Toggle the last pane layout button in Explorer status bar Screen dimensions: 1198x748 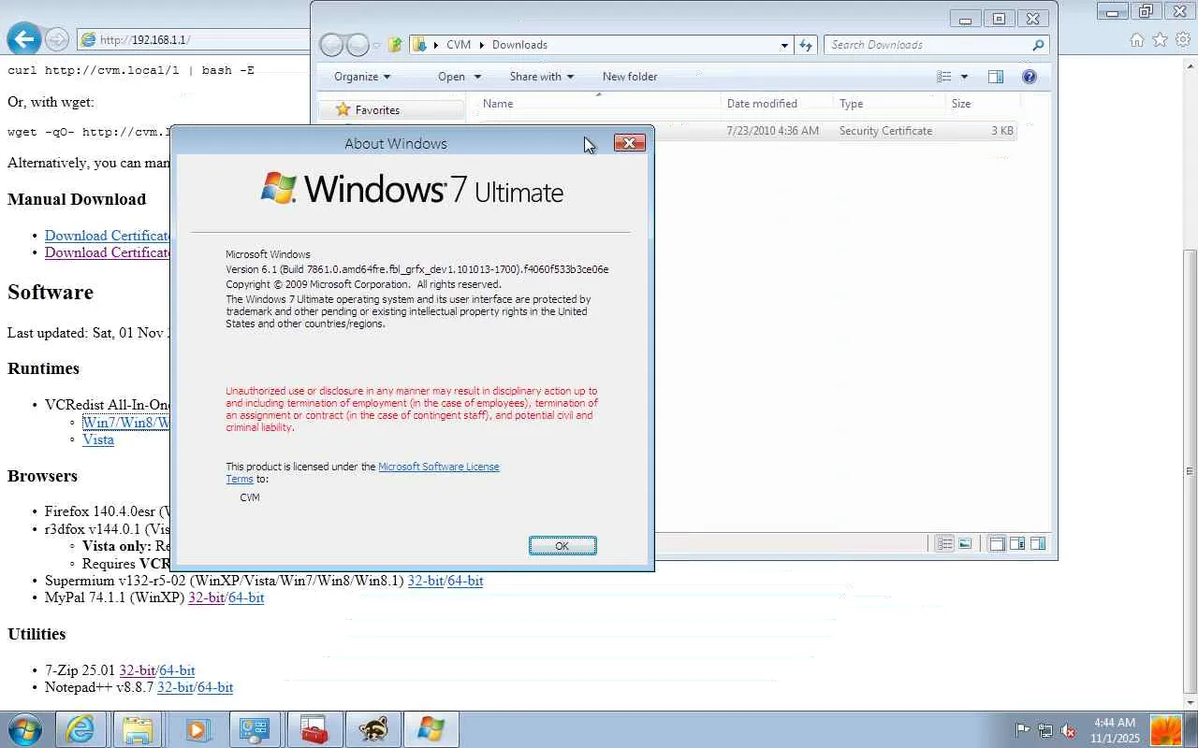click(x=1037, y=543)
